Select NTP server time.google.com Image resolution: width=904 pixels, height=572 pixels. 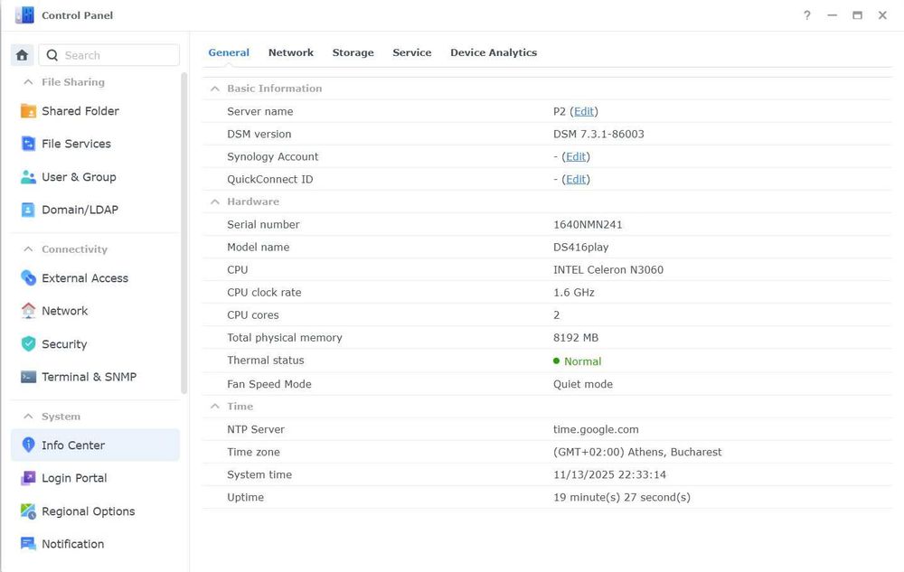596,430
